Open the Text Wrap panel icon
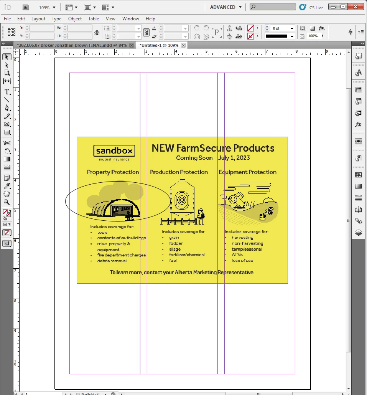This screenshot has height=395, width=367. pyautogui.click(x=359, y=141)
